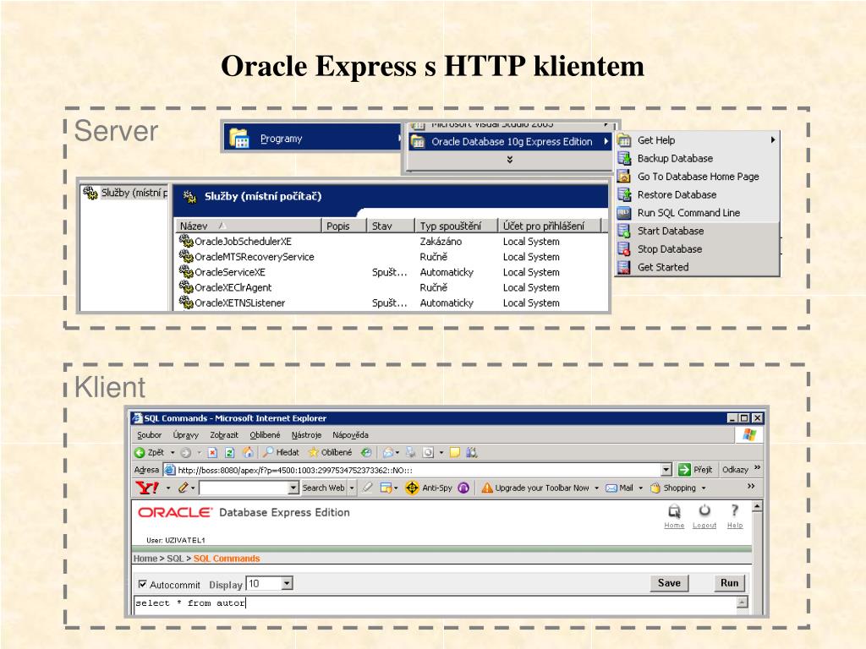
Task: Click the Anti-Spy target icon
Action: point(412,488)
